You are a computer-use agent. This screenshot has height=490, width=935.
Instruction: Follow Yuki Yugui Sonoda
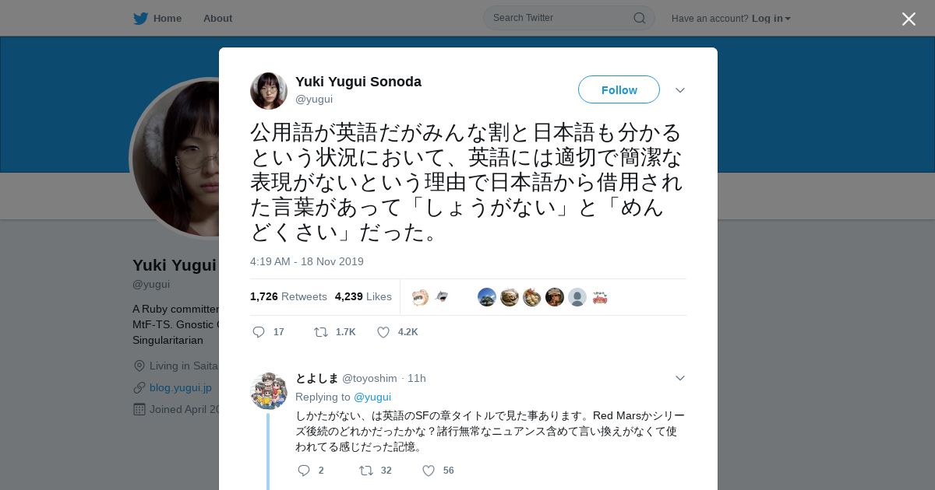pos(619,89)
